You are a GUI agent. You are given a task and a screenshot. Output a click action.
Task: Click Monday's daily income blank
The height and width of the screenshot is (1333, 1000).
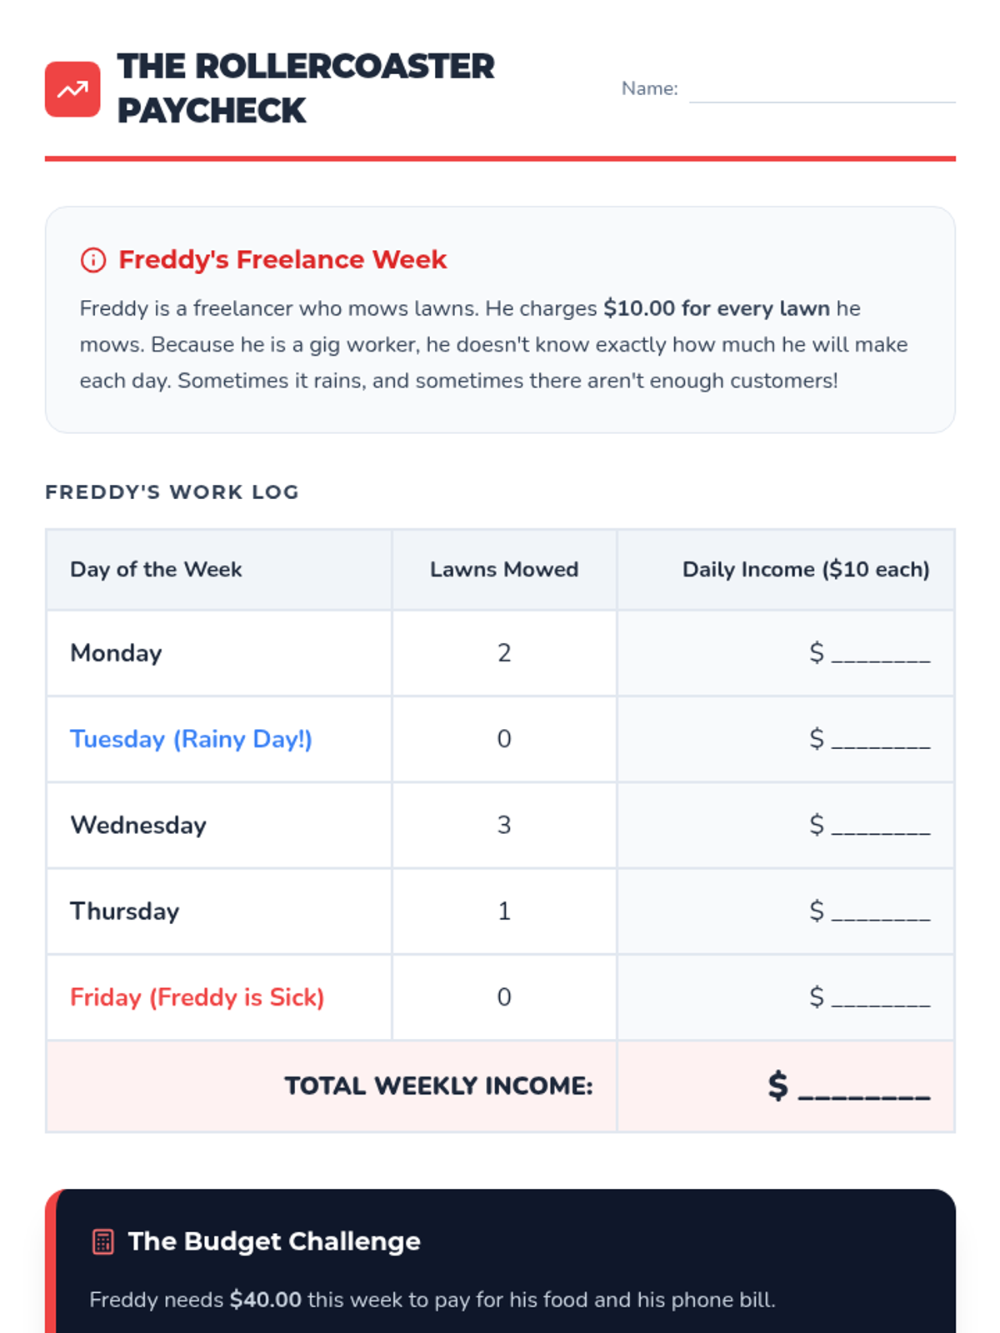coord(880,653)
